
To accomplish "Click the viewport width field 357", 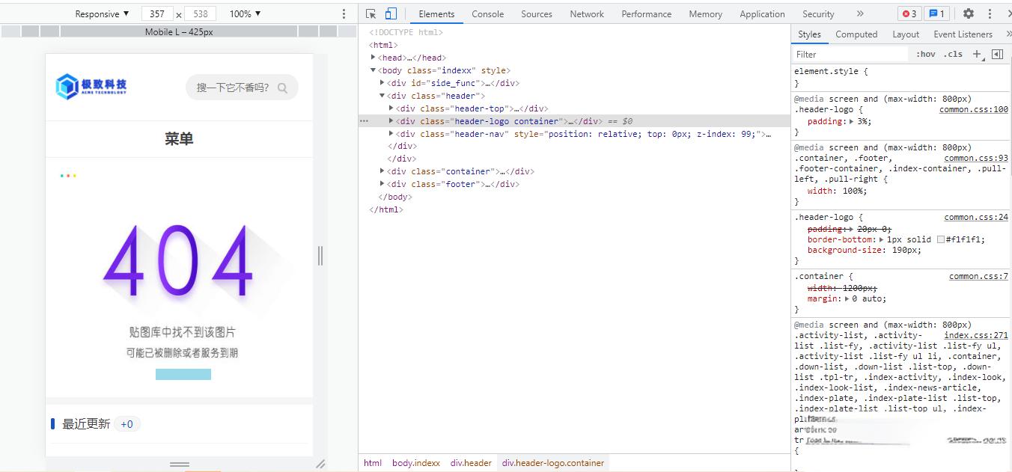I will click(x=157, y=13).
